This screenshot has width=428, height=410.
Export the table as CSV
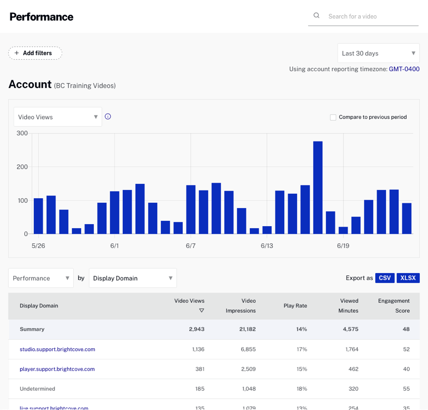click(385, 278)
